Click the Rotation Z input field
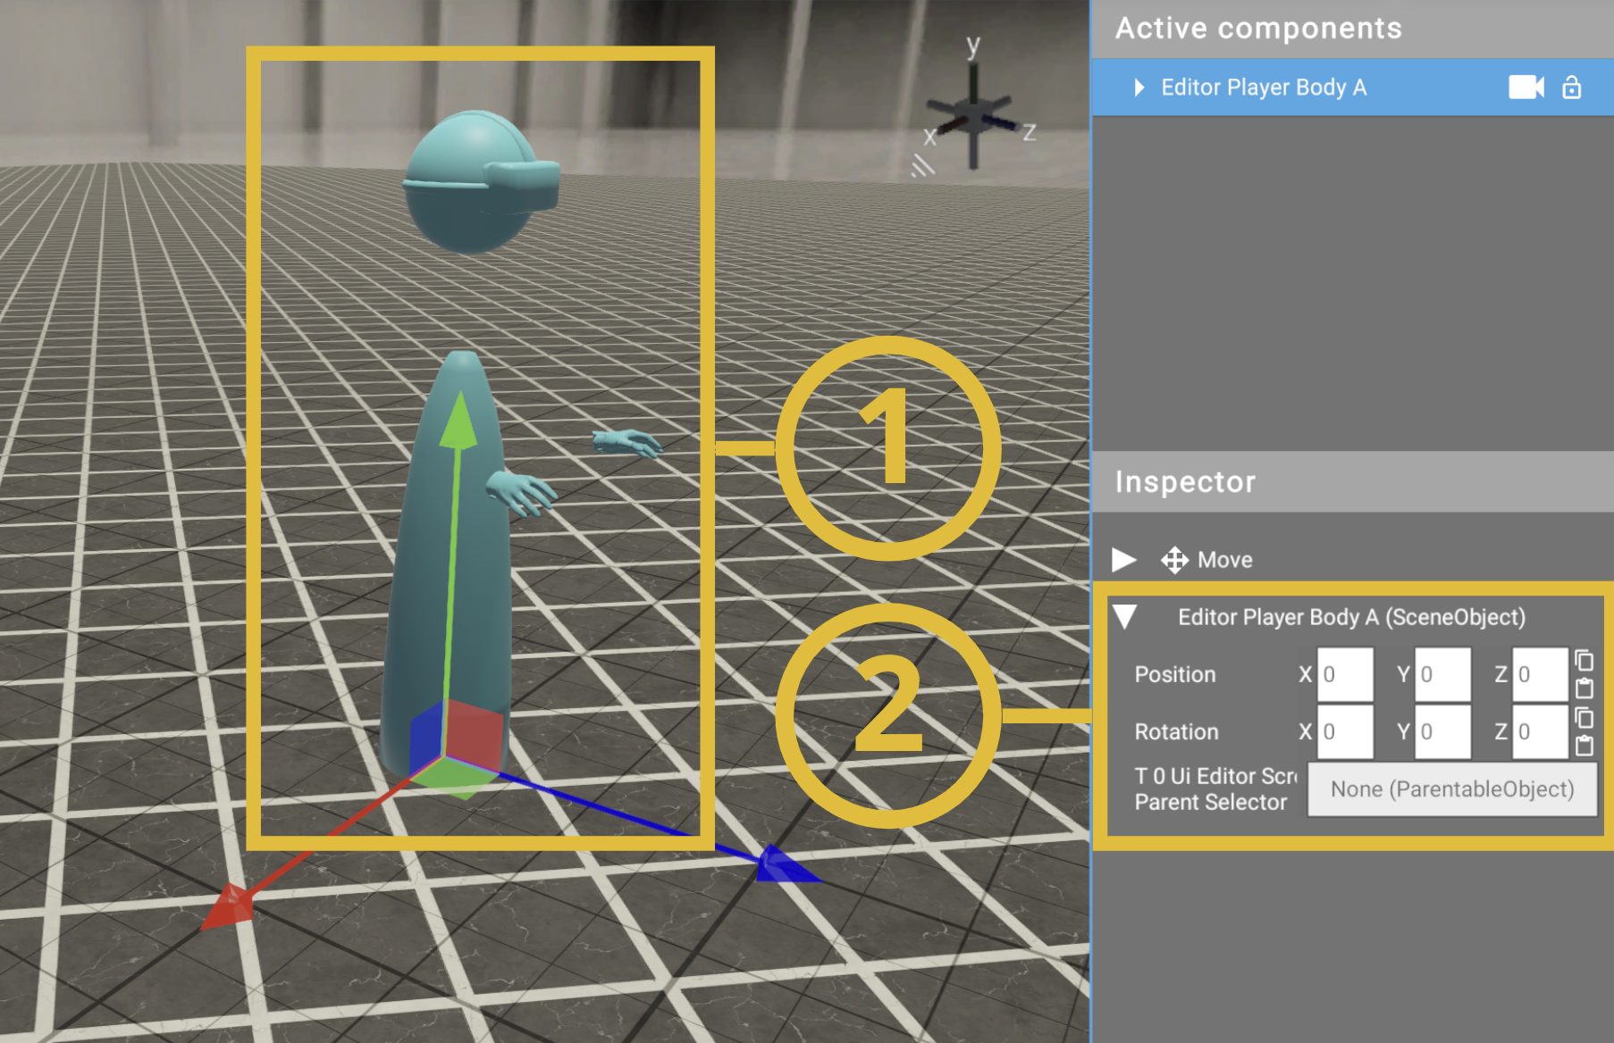1614x1043 pixels. [1539, 732]
